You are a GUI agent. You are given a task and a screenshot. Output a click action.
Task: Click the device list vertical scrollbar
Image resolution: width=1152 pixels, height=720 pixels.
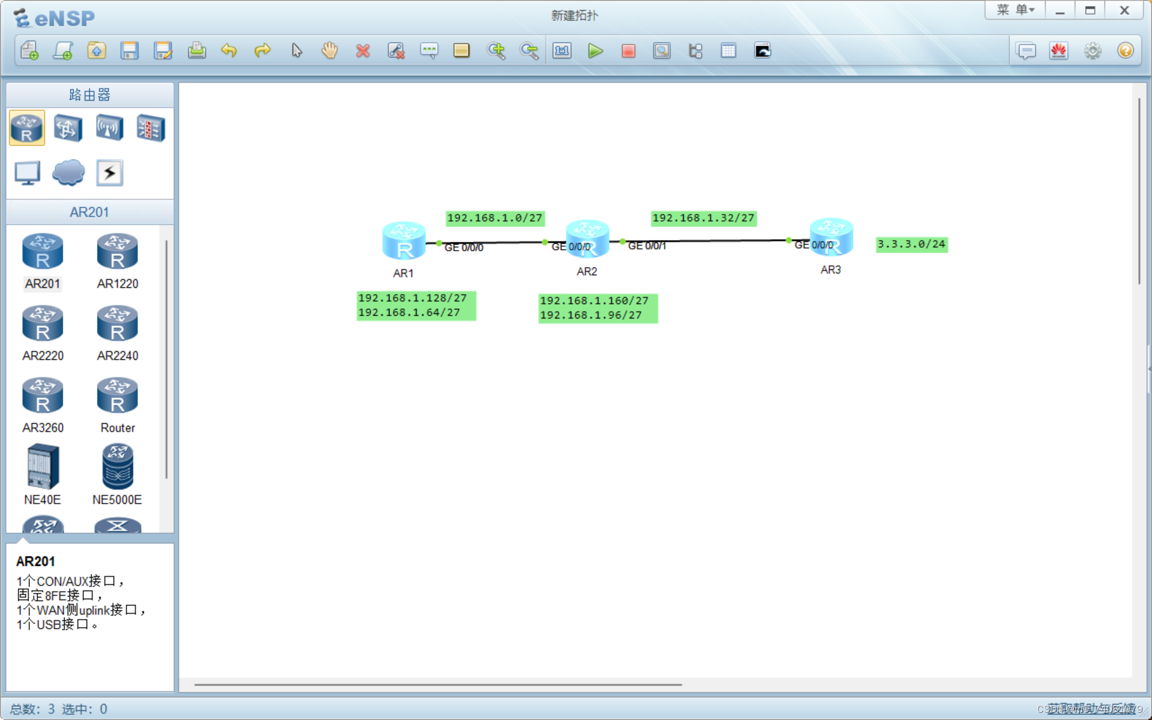point(166,360)
